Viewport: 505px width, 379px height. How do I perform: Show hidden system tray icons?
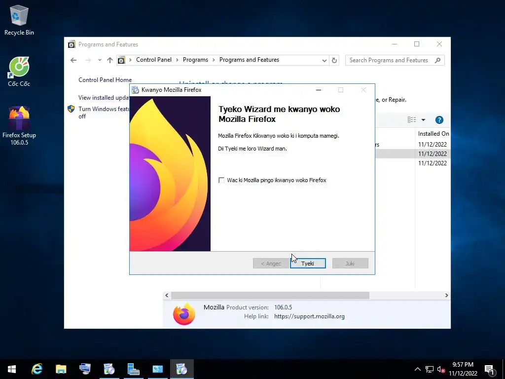coord(417,369)
